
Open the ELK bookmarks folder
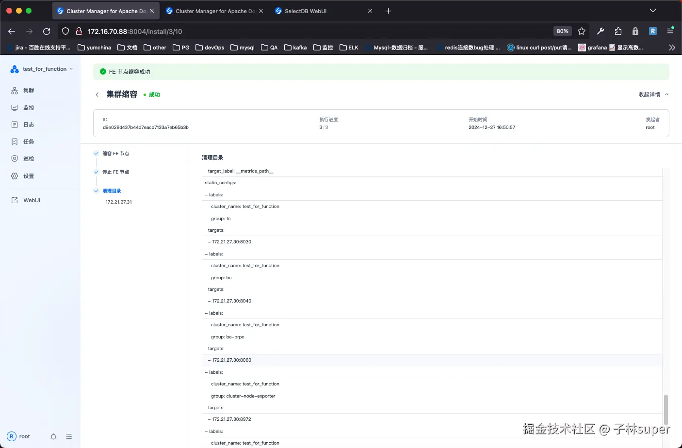[x=349, y=48]
